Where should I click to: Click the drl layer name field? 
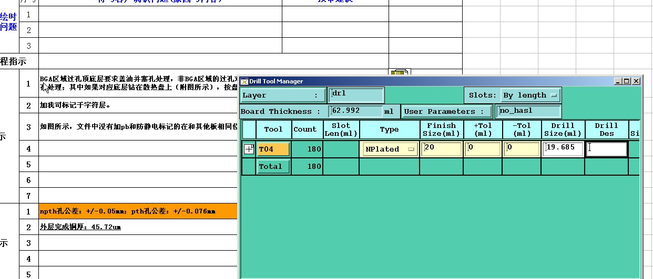coord(356,95)
